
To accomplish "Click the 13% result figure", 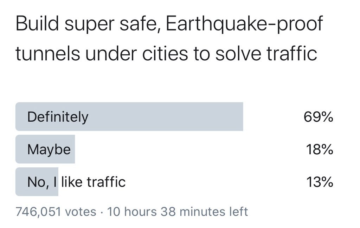I will 319,182.
